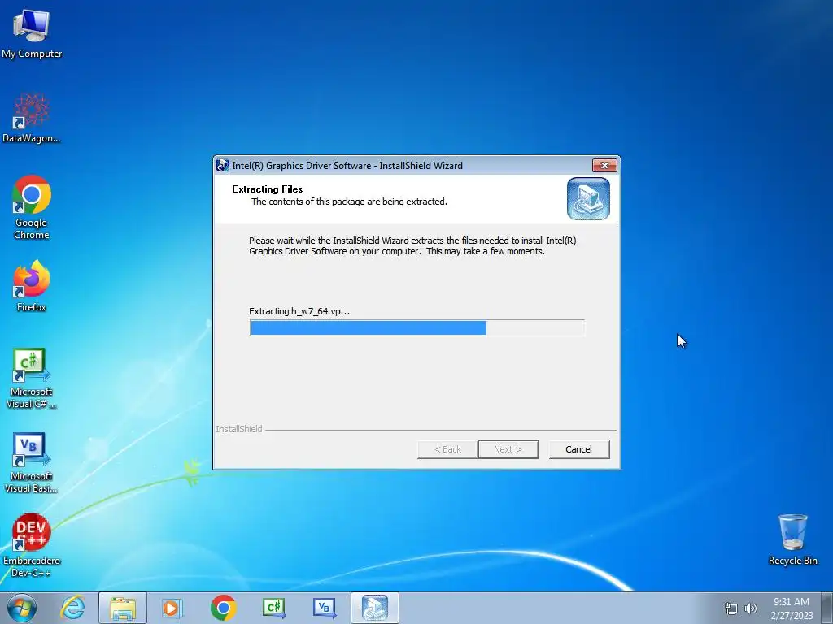The image size is (833, 624).
Task: Cancel the Intel Graphics Driver extraction
Action: pyautogui.click(x=578, y=449)
